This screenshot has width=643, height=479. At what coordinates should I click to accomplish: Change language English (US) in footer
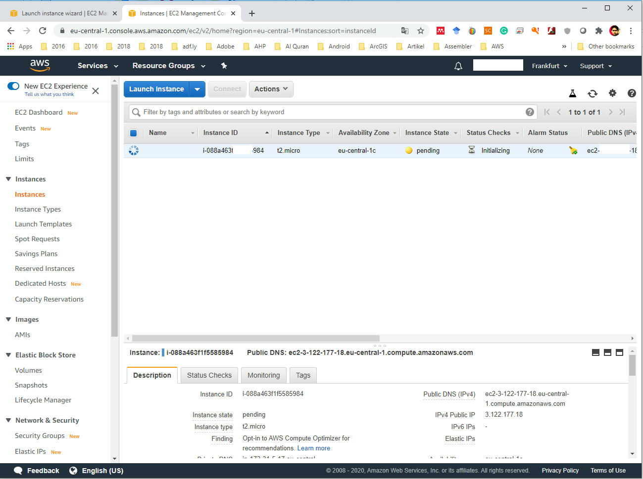coord(97,471)
